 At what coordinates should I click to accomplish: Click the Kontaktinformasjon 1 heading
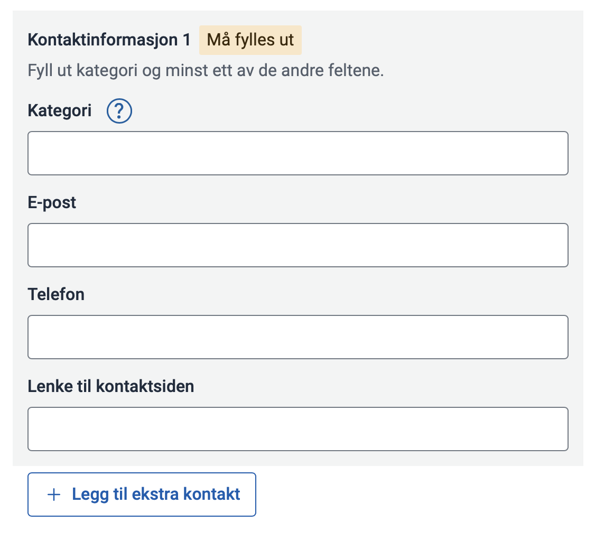(x=109, y=40)
